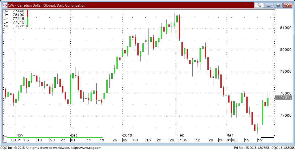Click the CQG chart icon in title bar
Screen dimensions: 295x150
click(5, 5)
